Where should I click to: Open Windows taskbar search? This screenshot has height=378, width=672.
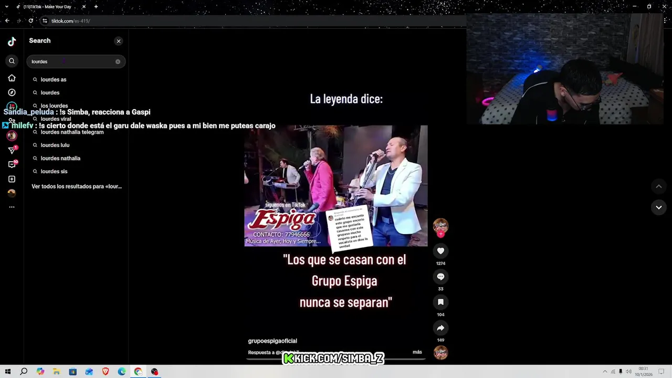tap(24, 372)
